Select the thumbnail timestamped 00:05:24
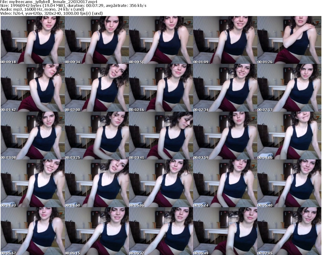The height and width of the screenshot is (255, 322). [x=225, y=183]
